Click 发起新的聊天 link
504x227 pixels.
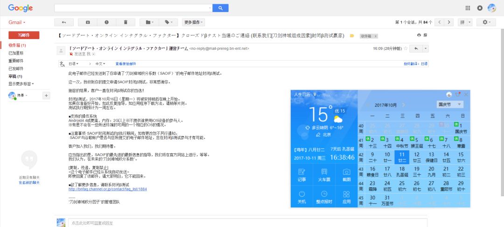29,183
